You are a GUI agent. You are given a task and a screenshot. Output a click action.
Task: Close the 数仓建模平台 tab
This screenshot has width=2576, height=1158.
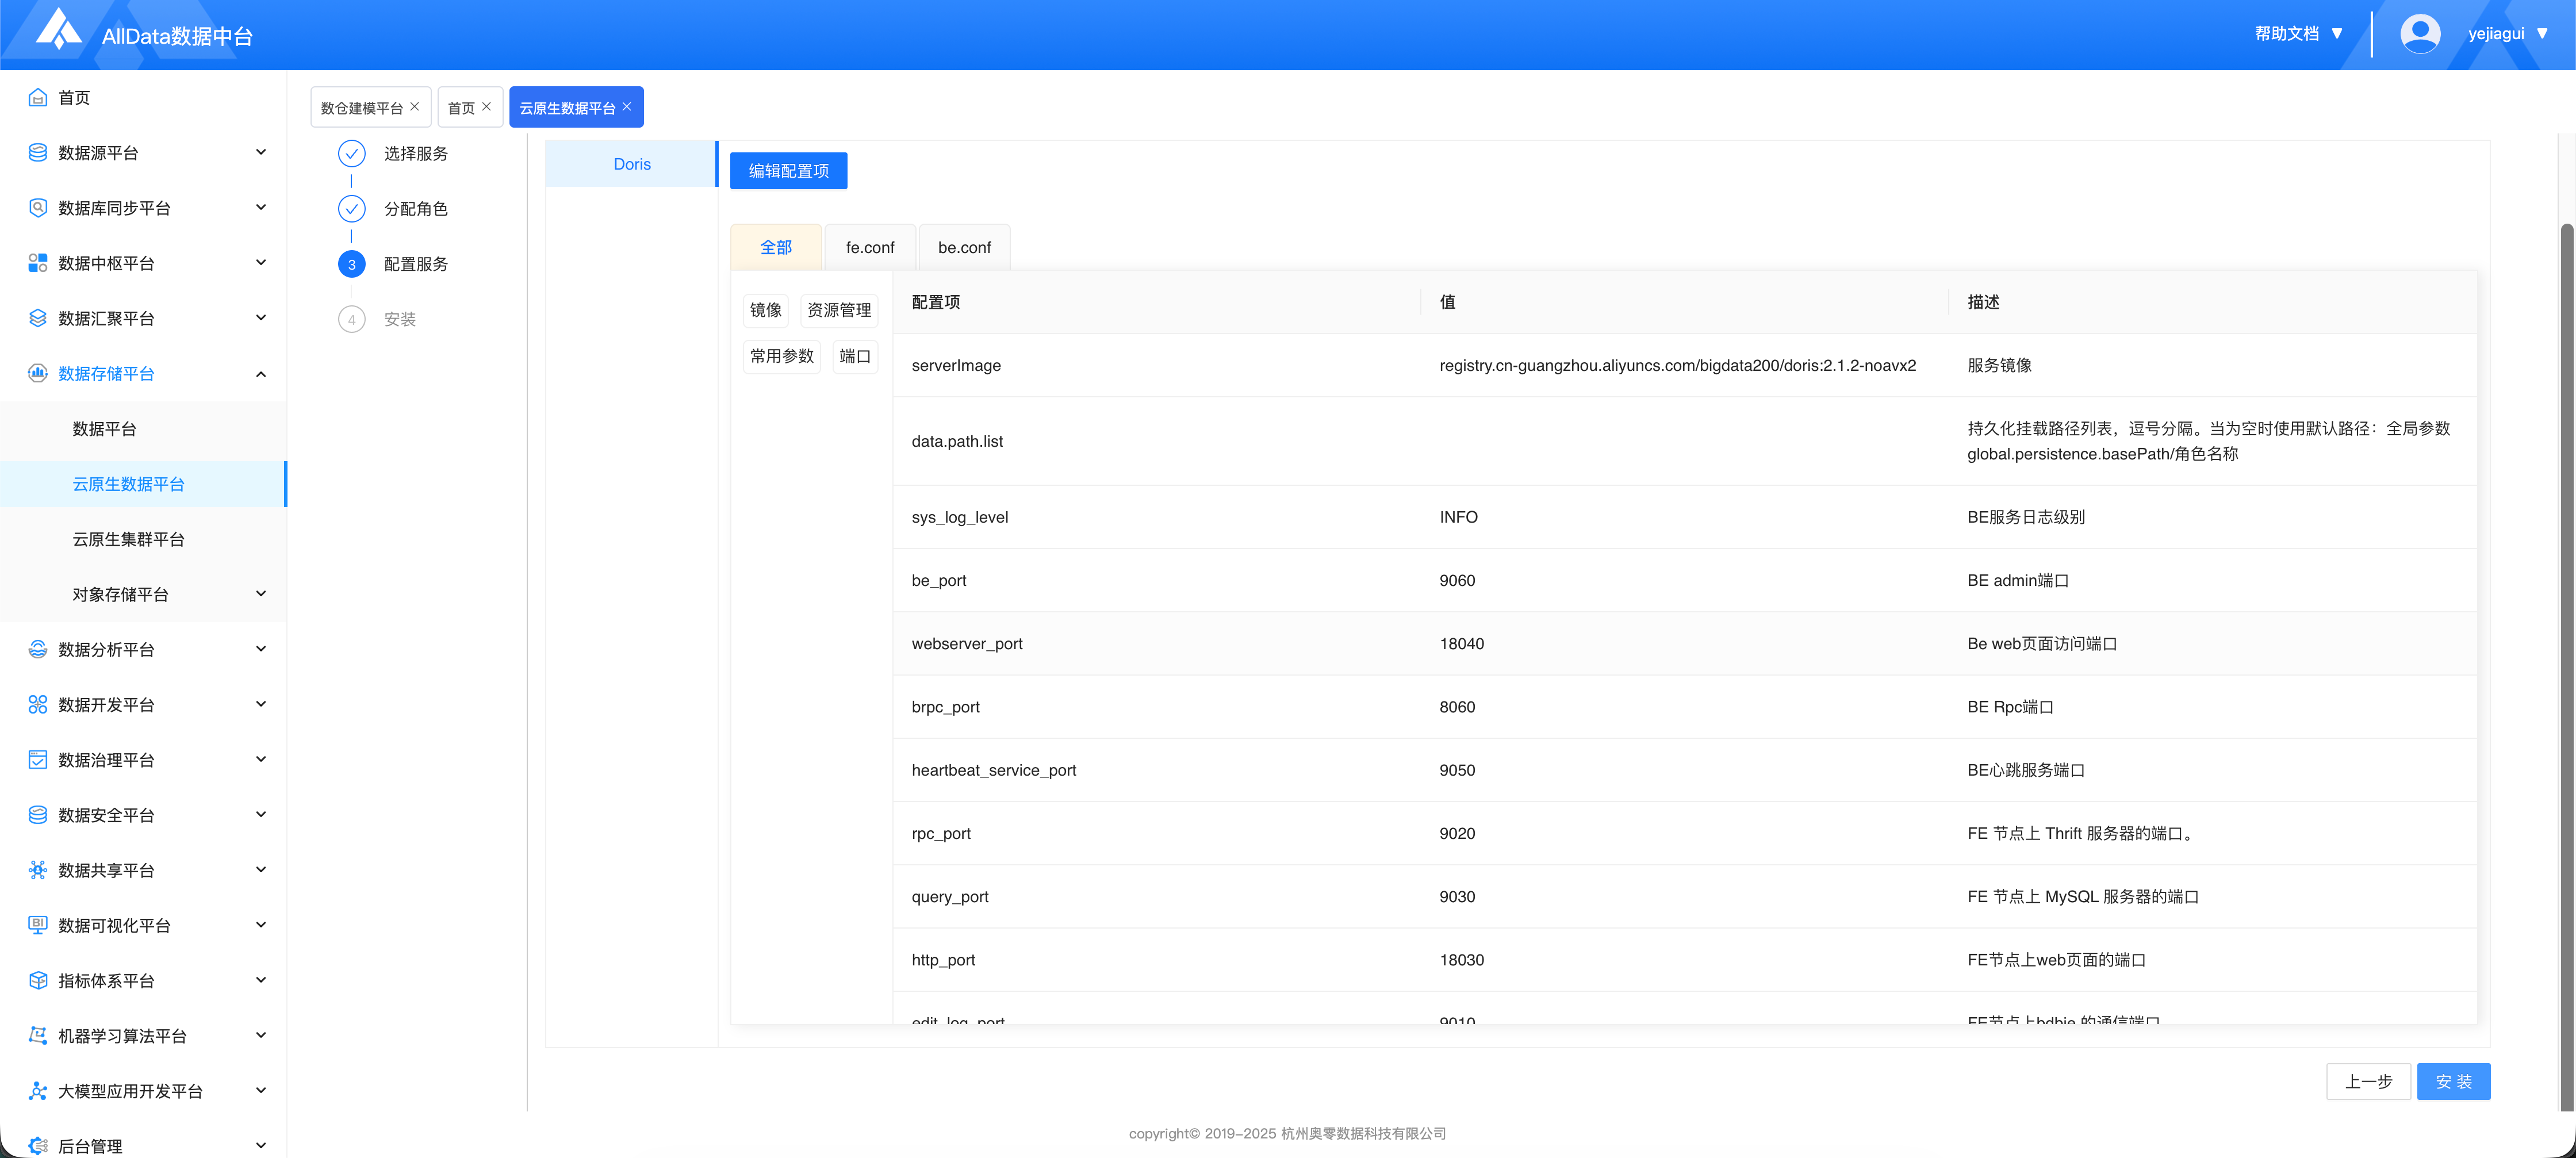(415, 106)
